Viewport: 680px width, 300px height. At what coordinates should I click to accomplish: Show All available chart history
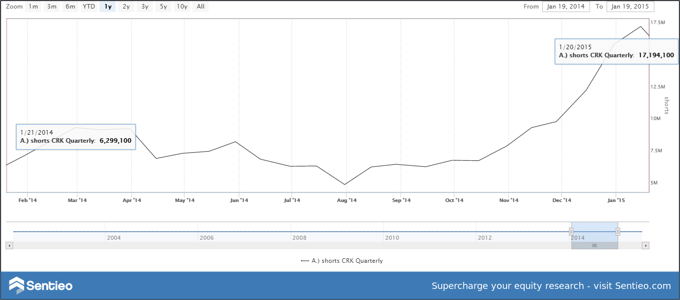coord(200,7)
